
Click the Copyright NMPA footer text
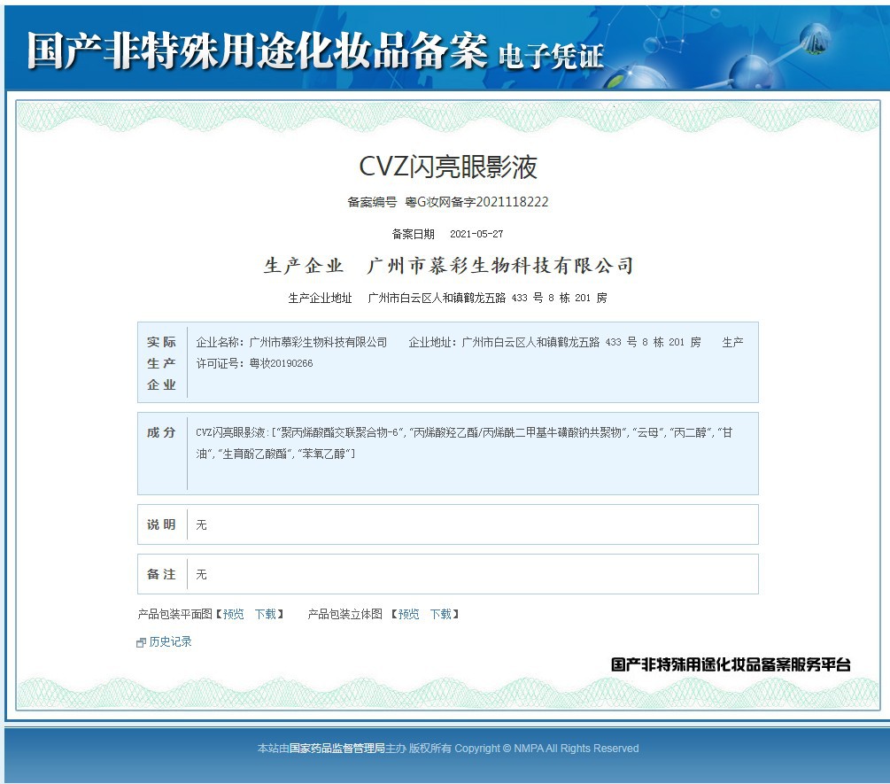pos(546,749)
